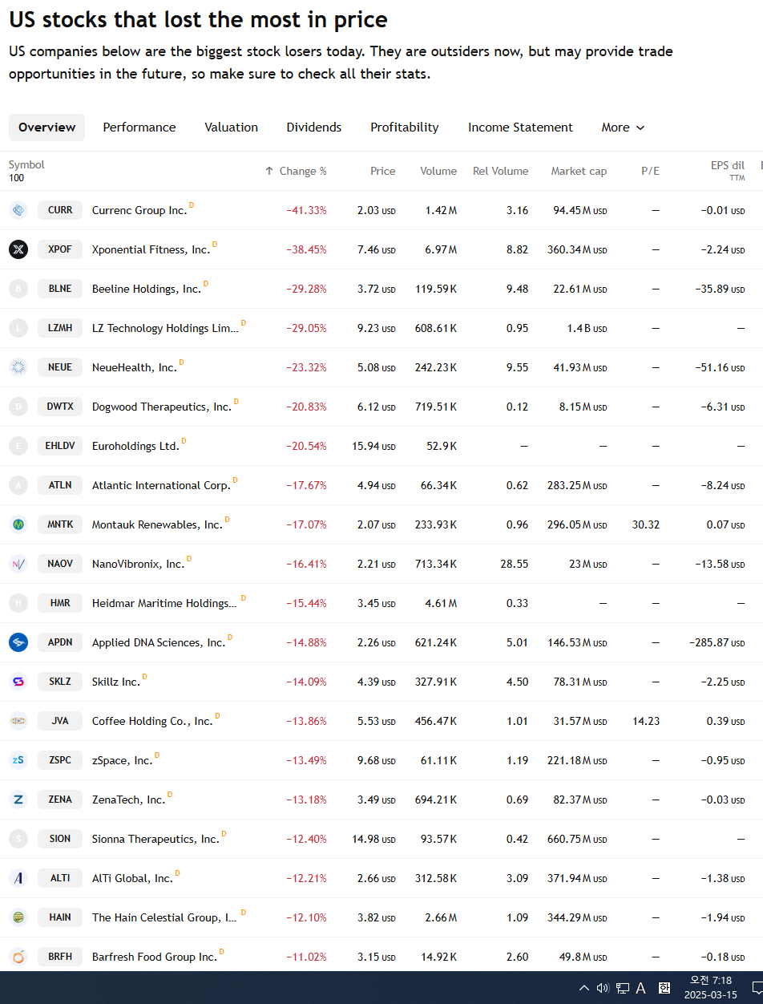The height and width of the screenshot is (1004, 763).
Task: Open the DWTX ticker symbol link
Action: click(60, 407)
